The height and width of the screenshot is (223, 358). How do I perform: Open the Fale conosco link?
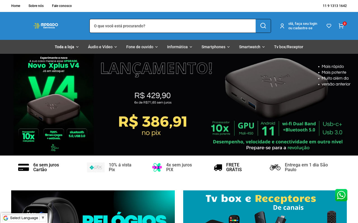click(62, 6)
